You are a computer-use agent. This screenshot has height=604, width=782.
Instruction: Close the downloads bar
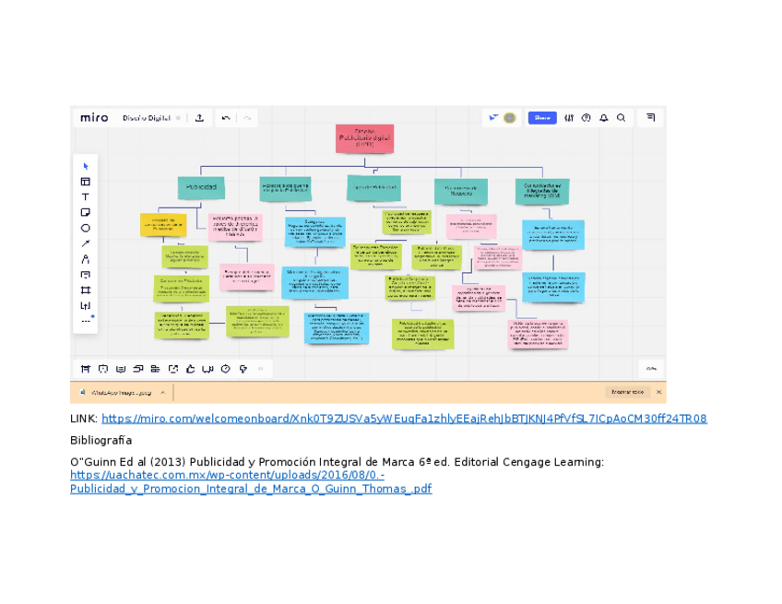click(658, 392)
